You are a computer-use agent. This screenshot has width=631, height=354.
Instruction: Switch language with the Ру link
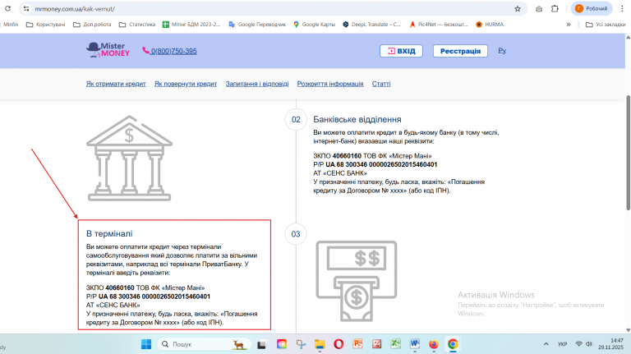(x=502, y=51)
